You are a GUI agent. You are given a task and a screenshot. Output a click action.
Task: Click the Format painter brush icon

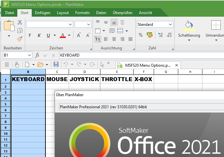(20, 39)
